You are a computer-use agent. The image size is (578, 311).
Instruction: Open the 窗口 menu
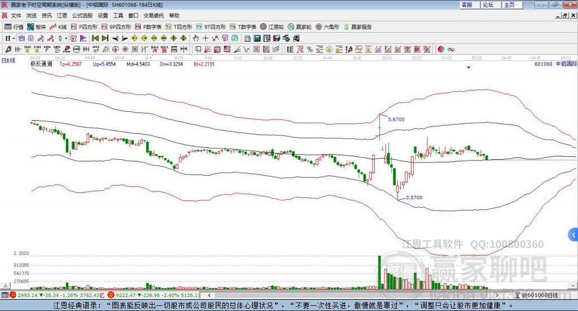click(133, 15)
